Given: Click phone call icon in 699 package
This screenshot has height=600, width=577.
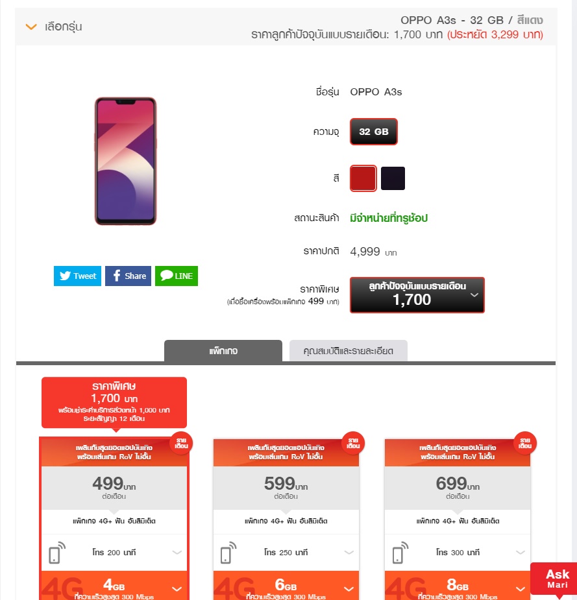Looking at the screenshot, I should 400,553.
